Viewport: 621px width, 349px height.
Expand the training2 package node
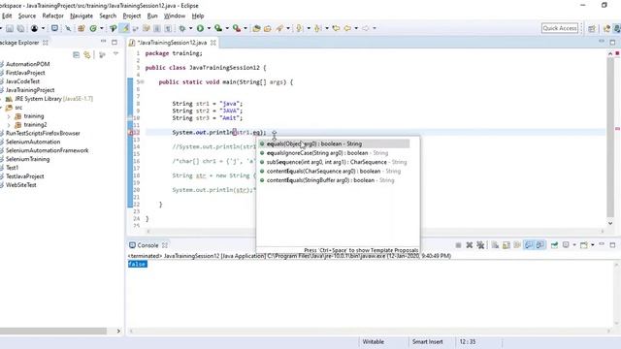click(x=9, y=125)
